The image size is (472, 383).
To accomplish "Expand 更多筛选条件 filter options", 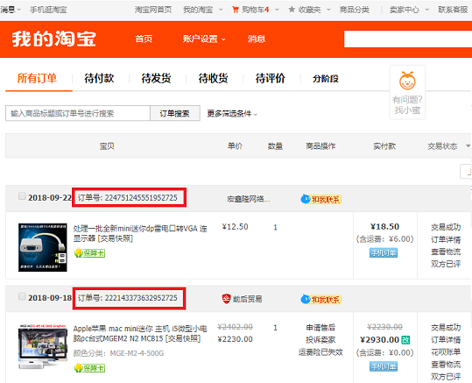I will pyautogui.click(x=232, y=114).
